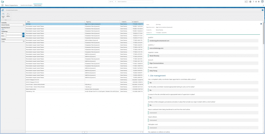
Task: Click the Regarding column header
Action: (x=102, y=22)
